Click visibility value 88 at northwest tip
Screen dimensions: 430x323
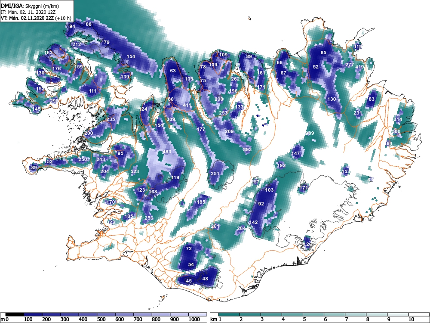[89, 24]
